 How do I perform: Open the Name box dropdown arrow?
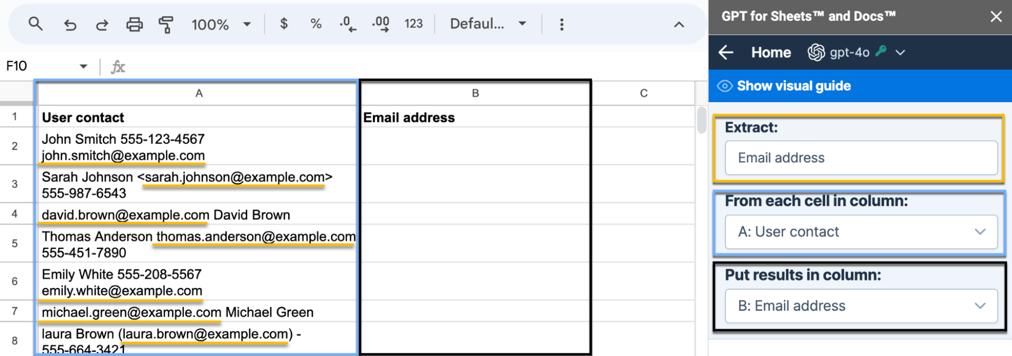point(84,66)
